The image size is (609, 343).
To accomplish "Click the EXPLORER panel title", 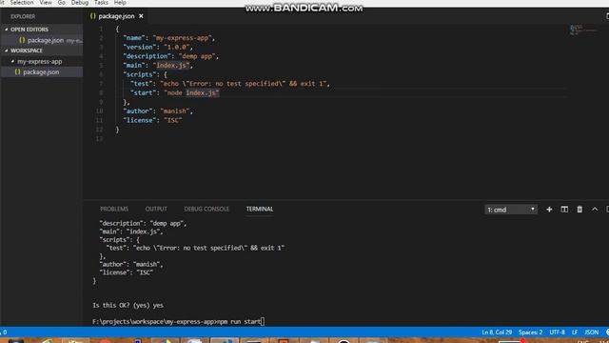I will [x=23, y=16].
